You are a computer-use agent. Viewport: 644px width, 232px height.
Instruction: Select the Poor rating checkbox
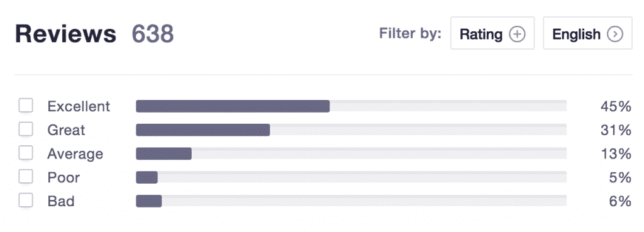click(x=25, y=177)
